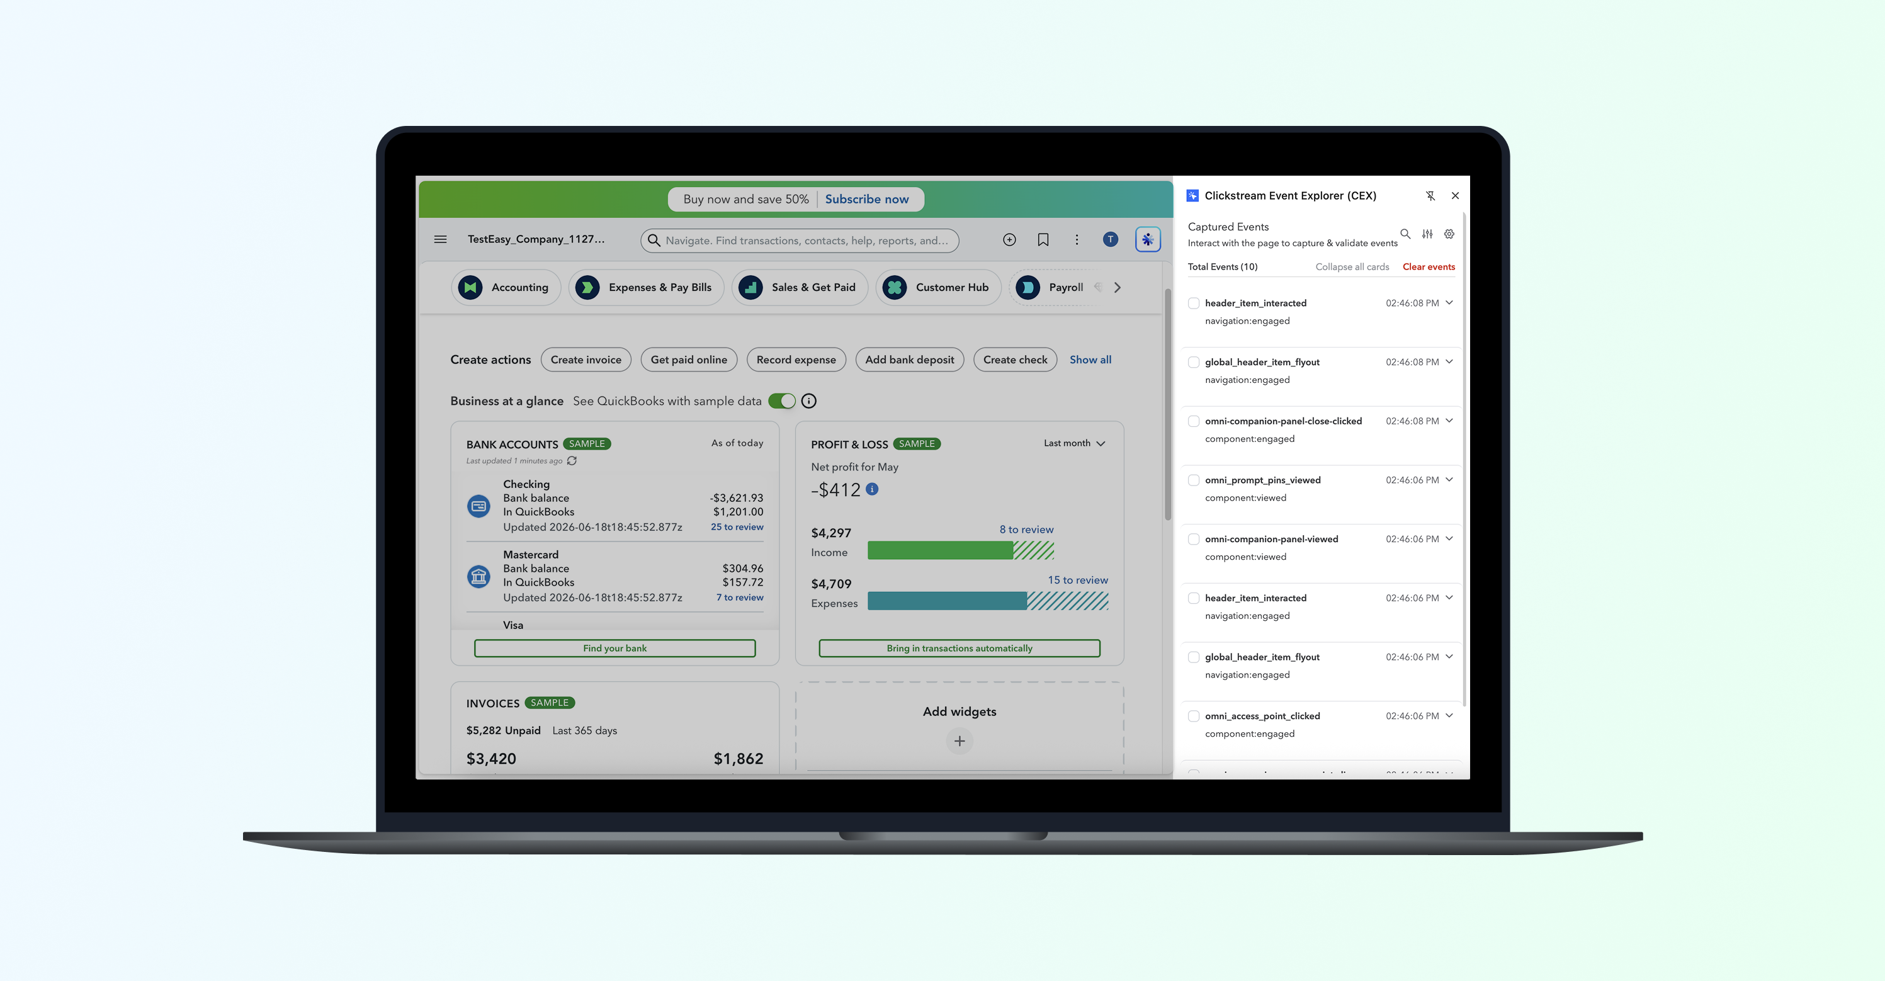Expand header_item_interacted 02:46:08 event card

pos(1449,302)
